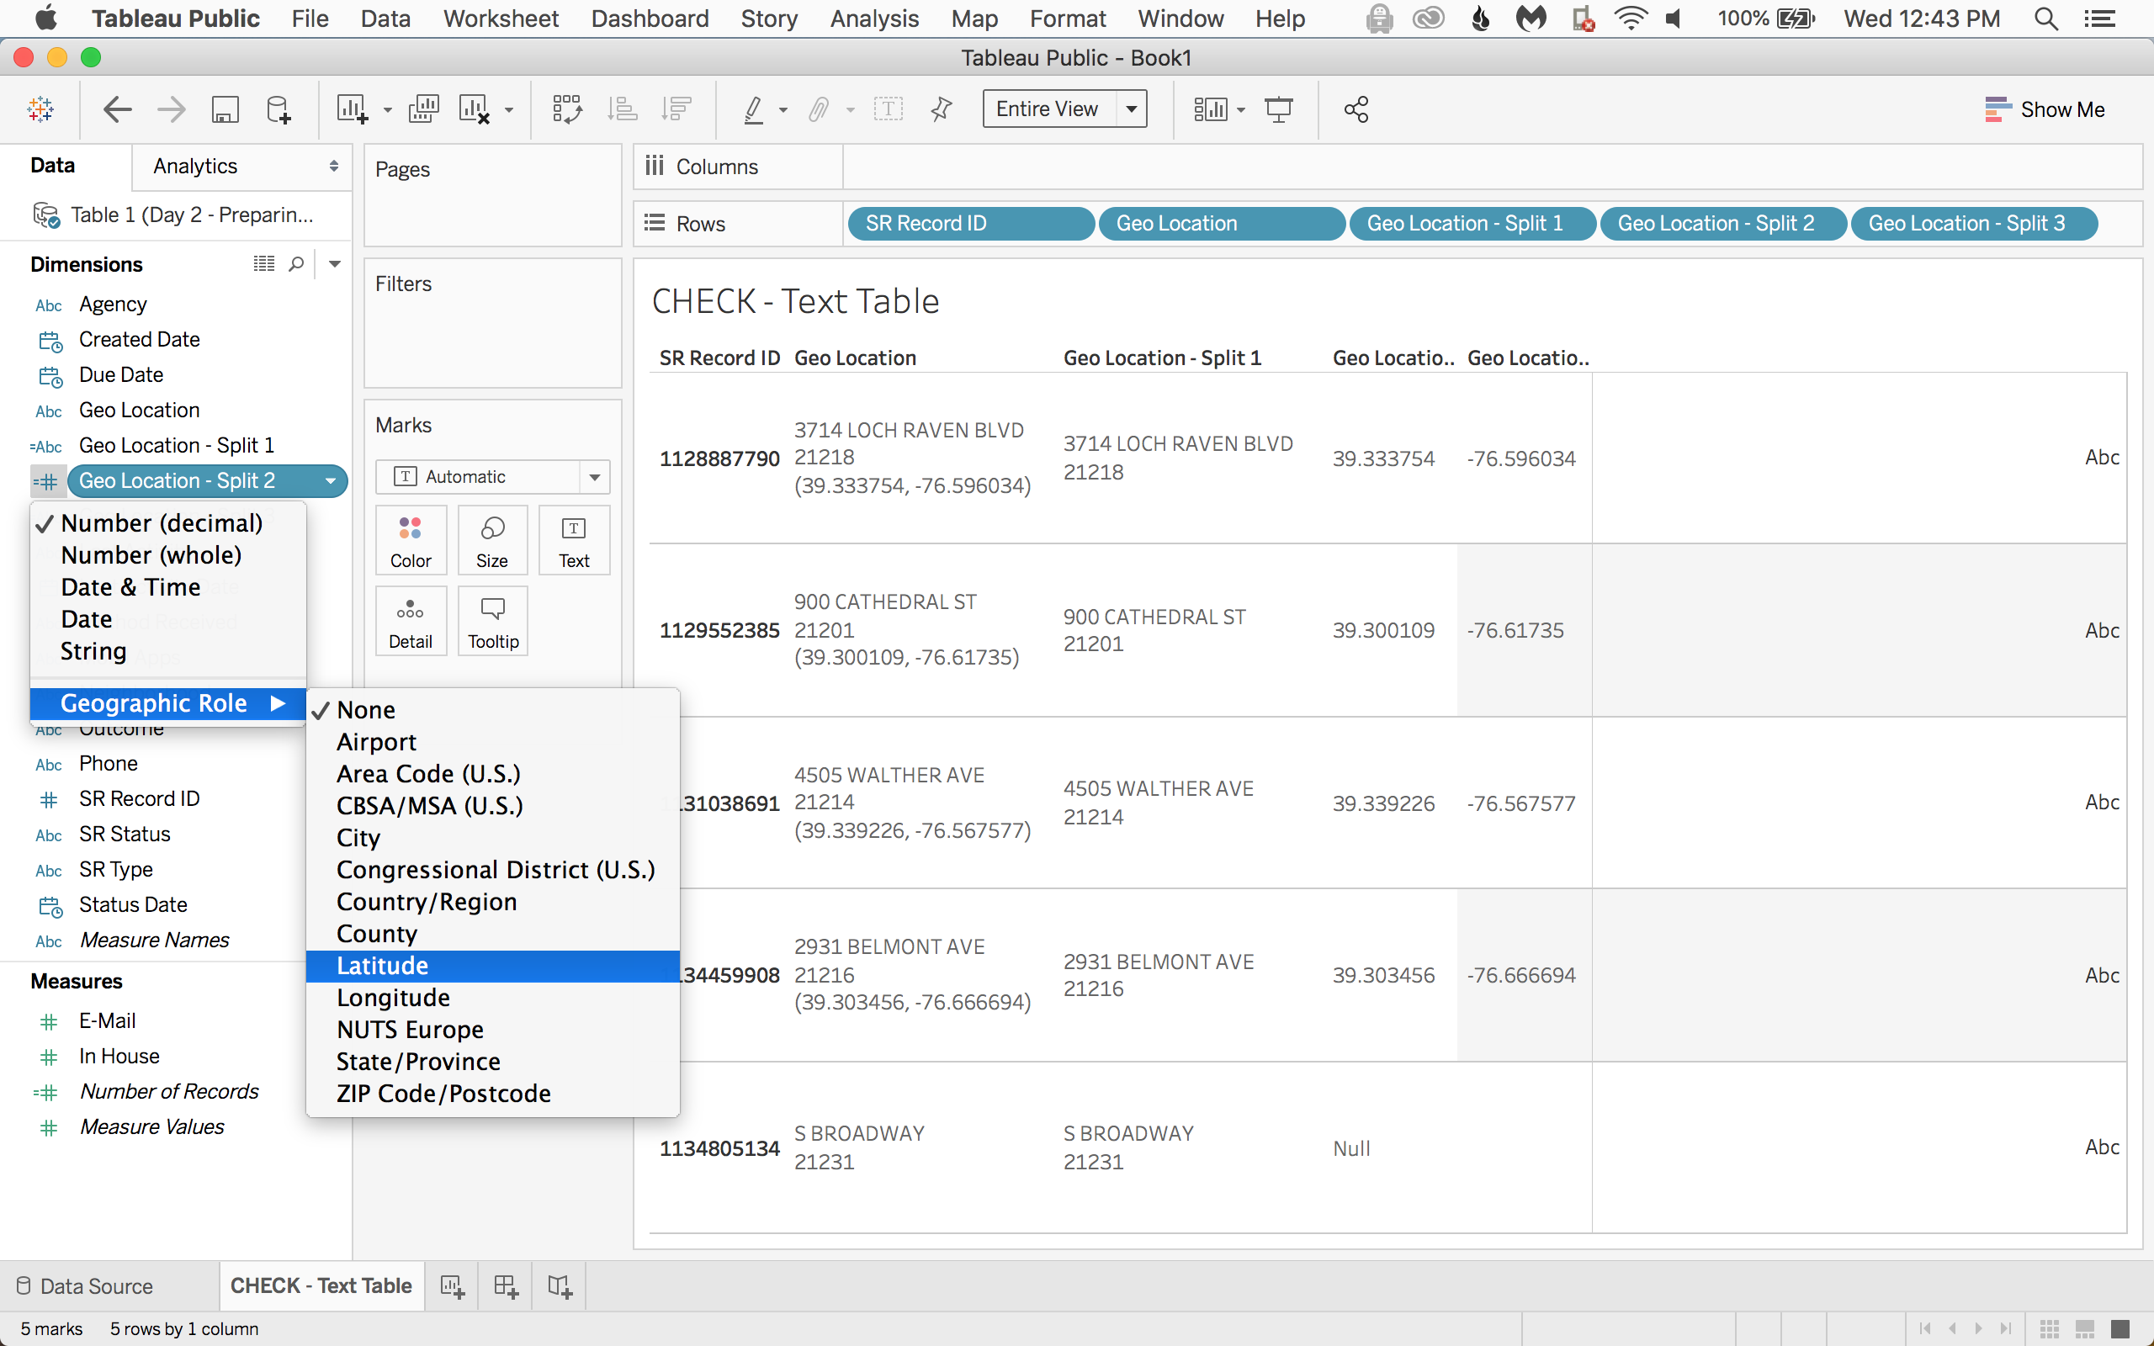Image resolution: width=2154 pixels, height=1346 pixels.
Task: Click the Tooltip marks card button
Action: tap(492, 622)
